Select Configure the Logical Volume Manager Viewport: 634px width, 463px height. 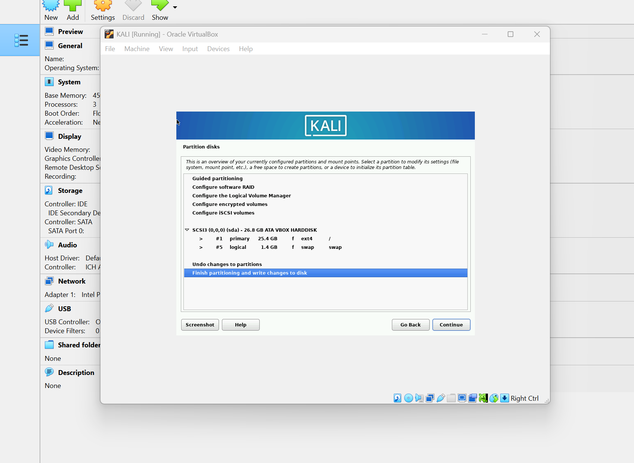point(326,195)
